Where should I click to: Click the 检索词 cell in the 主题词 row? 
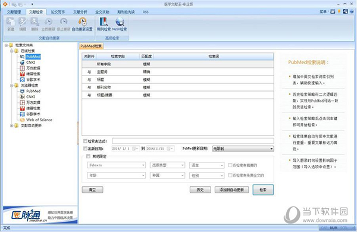click(214, 72)
